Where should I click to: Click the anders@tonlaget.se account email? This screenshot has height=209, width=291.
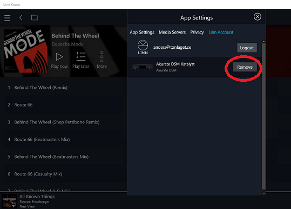172,47
